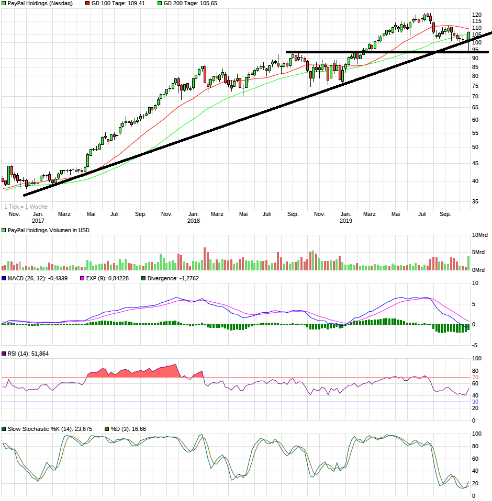Viewport: 492px width, 501px height.
Task: Click the '1 Tick = 1 Woche' note
Action: pyautogui.click(x=26, y=207)
